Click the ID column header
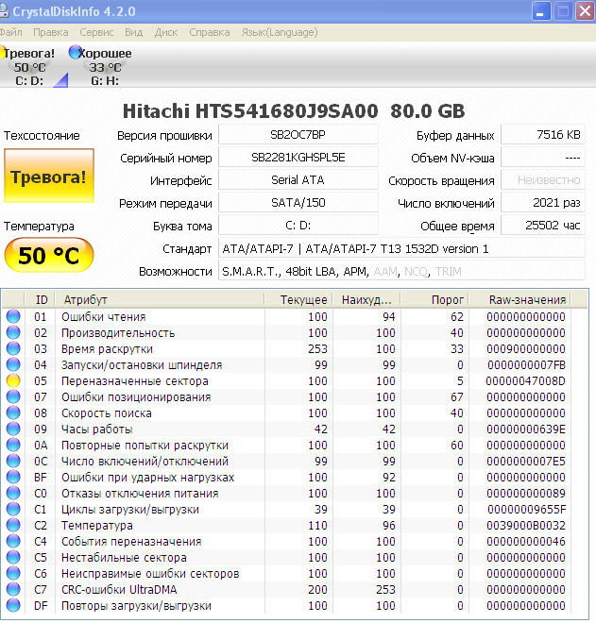 40,299
